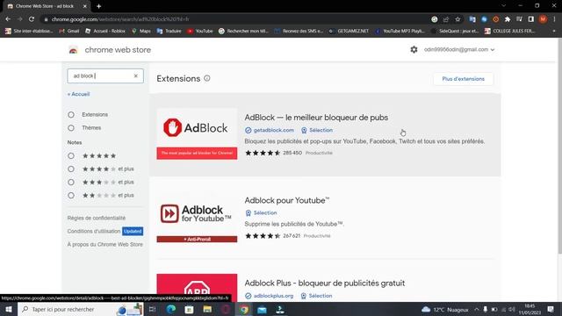
Task: Open the Chrome three-dot menu
Action: coord(554,19)
